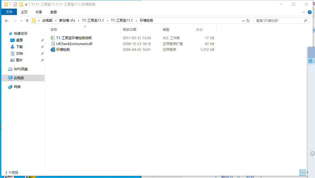Click the folder icon in the address bar

click(x=34, y=21)
